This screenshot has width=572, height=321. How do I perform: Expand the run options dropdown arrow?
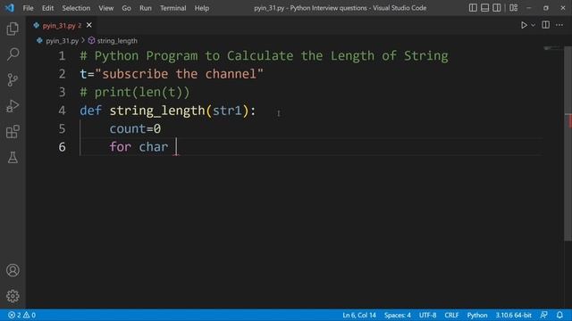coord(533,25)
